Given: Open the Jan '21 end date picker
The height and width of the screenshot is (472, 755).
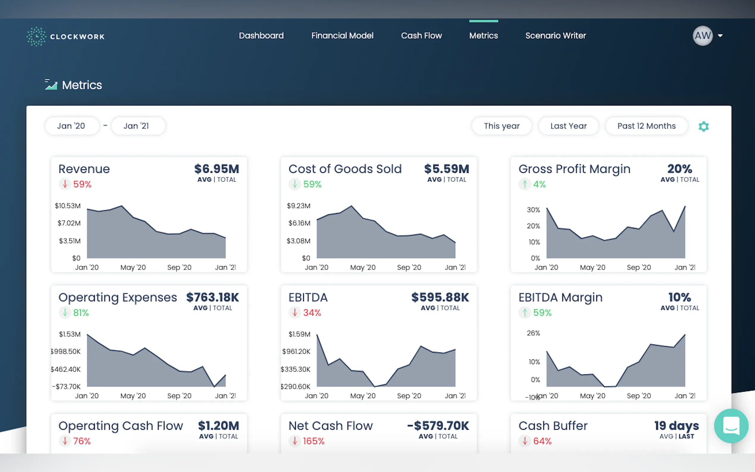Looking at the screenshot, I should coord(138,126).
